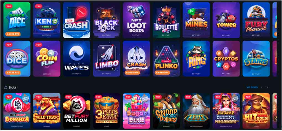Image resolution: width=282 pixels, height=131 pixels.
Task: Show next slots with right arrow
Action: pyautogui.click(x=267, y=87)
